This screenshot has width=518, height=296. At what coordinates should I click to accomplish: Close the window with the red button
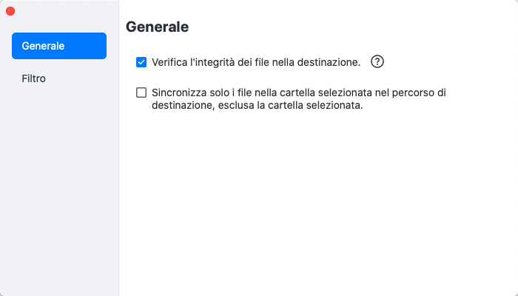[x=10, y=11]
